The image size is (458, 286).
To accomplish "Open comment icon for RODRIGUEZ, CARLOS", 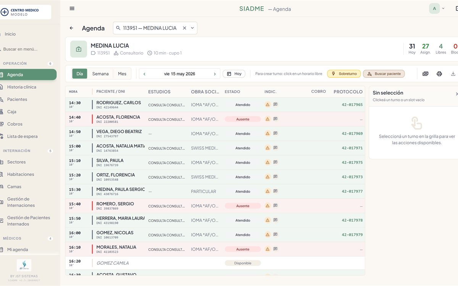I will point(275,104).
